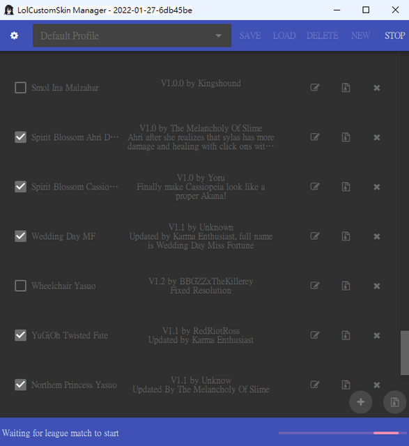Edit the Northern Princess Yasuo mod

pyautogui.click(x=315, y=385)
